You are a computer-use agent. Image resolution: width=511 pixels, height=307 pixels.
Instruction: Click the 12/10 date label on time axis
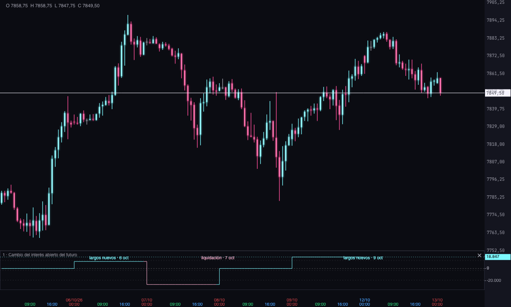[x=365, y=300]
